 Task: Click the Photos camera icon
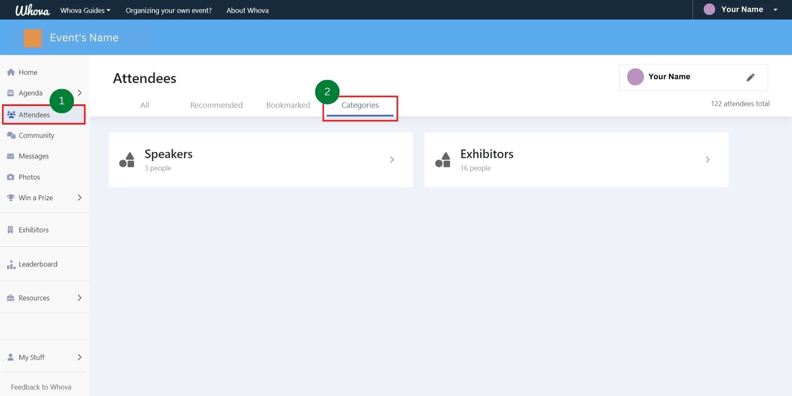[x=10, y=177]
